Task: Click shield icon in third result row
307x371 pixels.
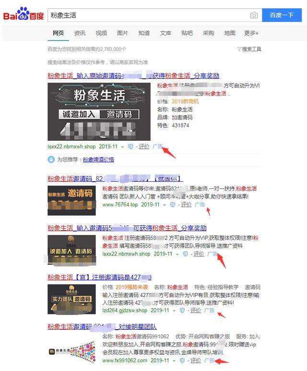Action: coord(185,254)
